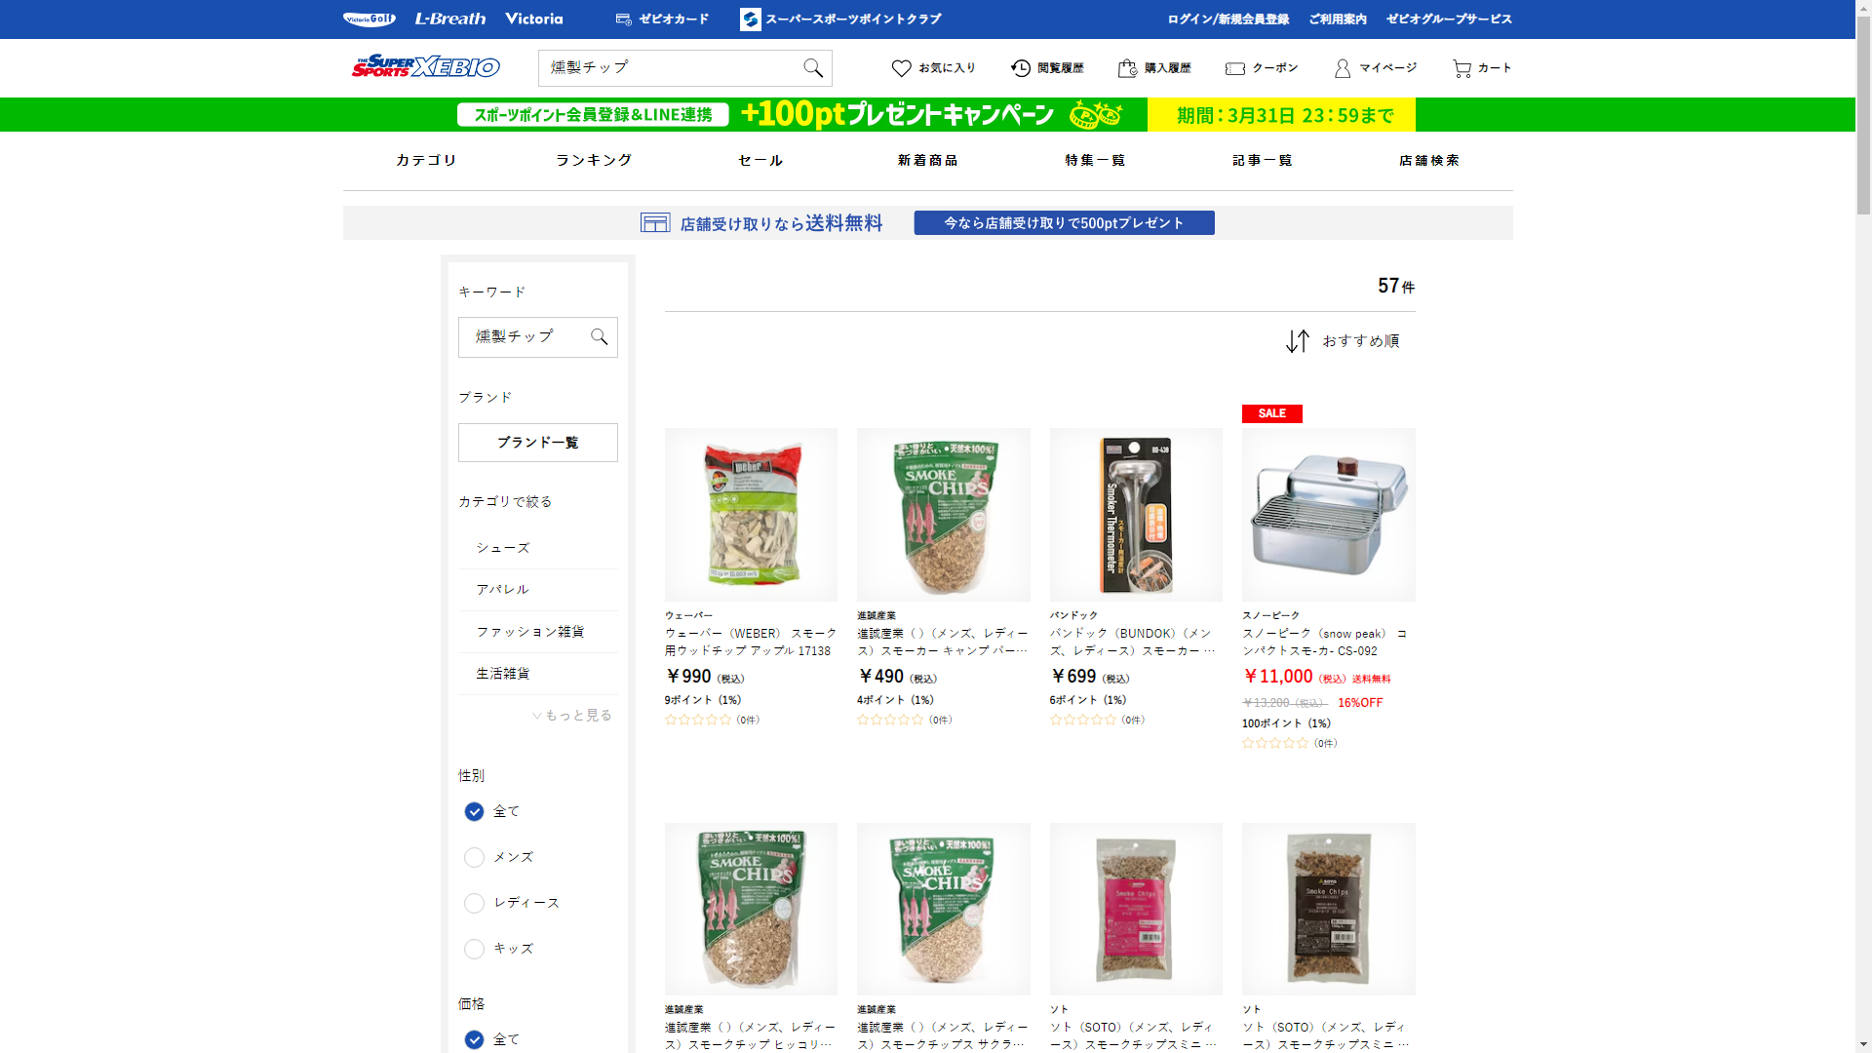The height and width of the screenshot is (1053, 1872).
Task: Open favorites via the heart icon
Action: [901, 68]
